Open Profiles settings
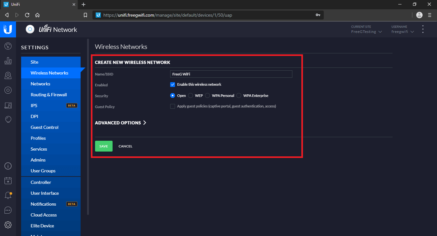Viewport: 437px width, 236px height. [51, 138]
